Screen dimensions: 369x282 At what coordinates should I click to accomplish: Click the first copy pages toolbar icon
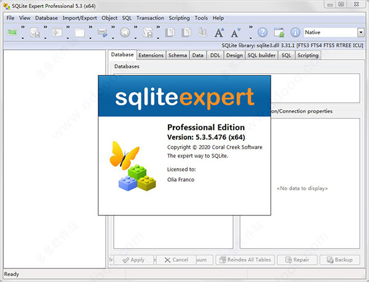point(170,32)
